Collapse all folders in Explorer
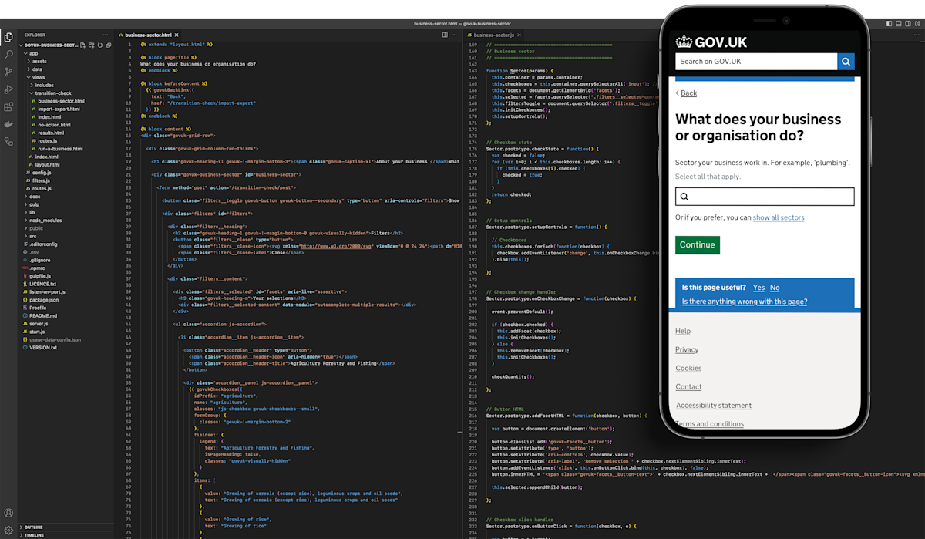925x539 pixels. (108, 45)
